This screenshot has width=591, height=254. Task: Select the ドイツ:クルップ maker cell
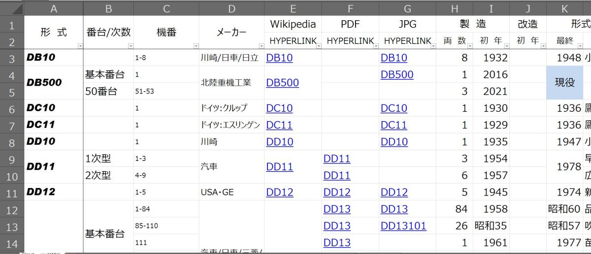(231, 108)
